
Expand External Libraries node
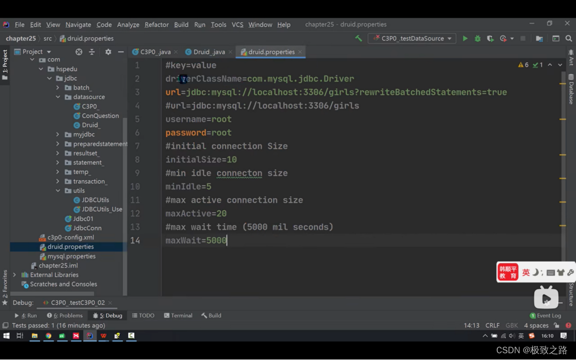click(x=15, y=275)
